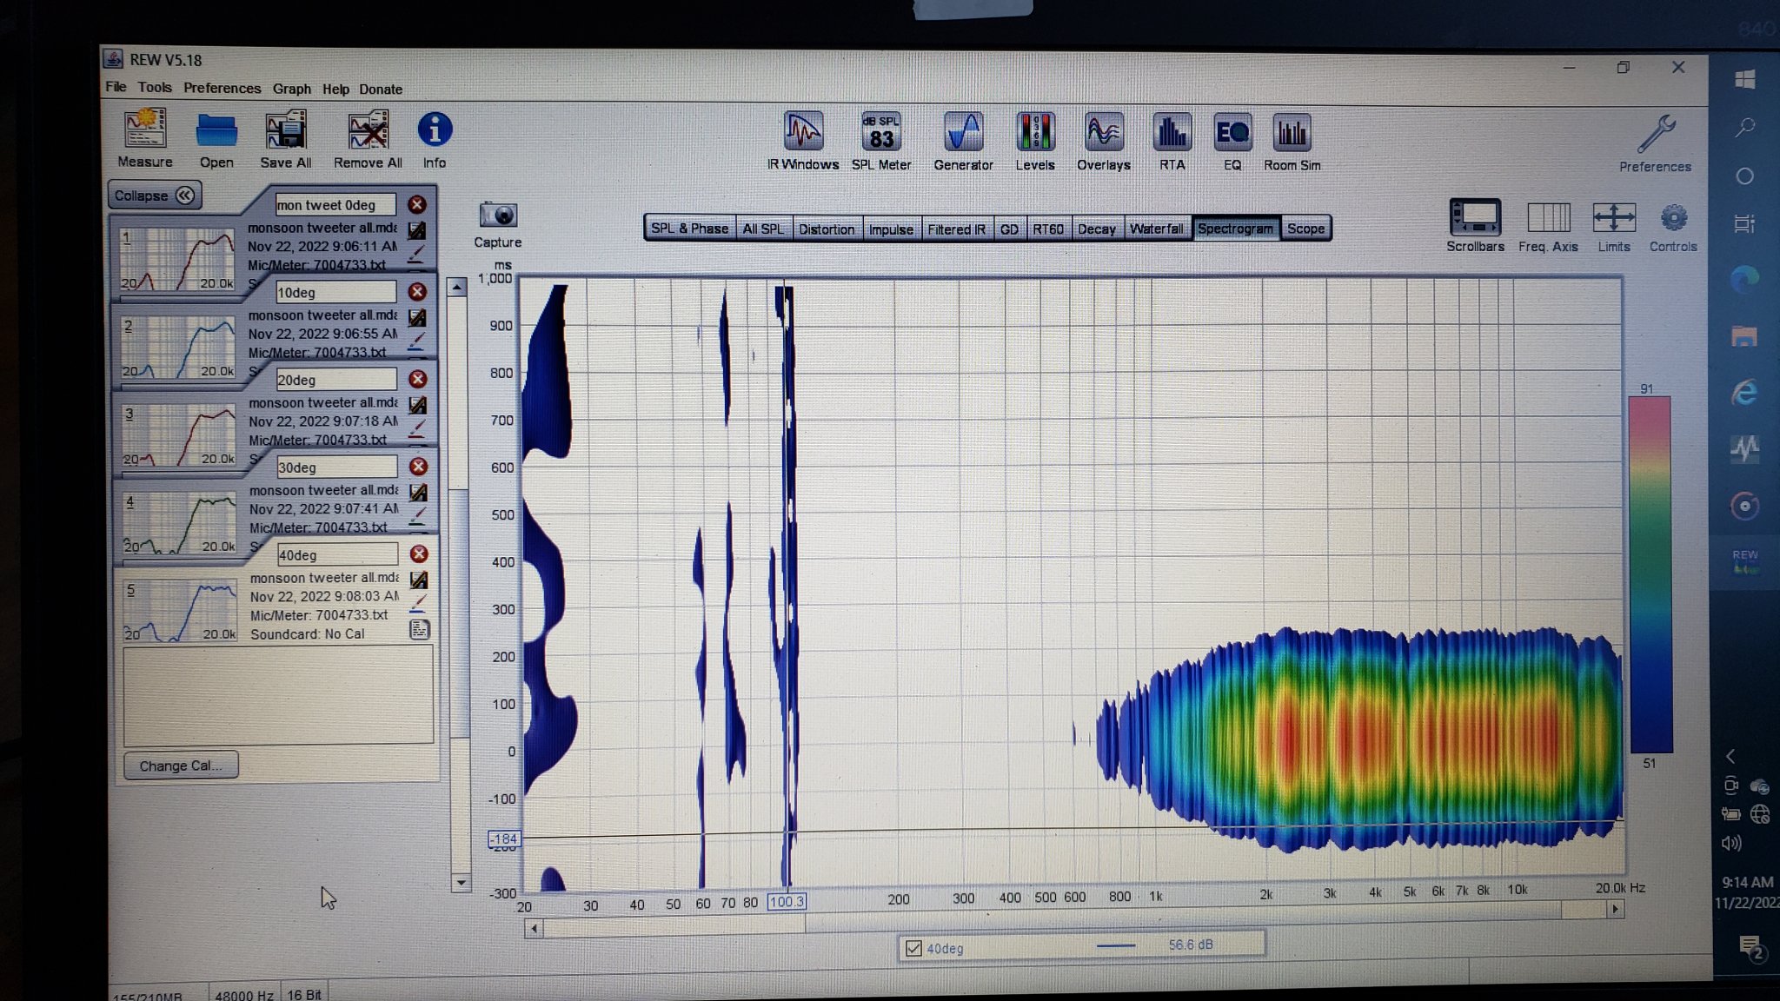Screen dimensions: 1780x1001
Task: Switch to Distortion tab
Action: [x=827, y=229]
